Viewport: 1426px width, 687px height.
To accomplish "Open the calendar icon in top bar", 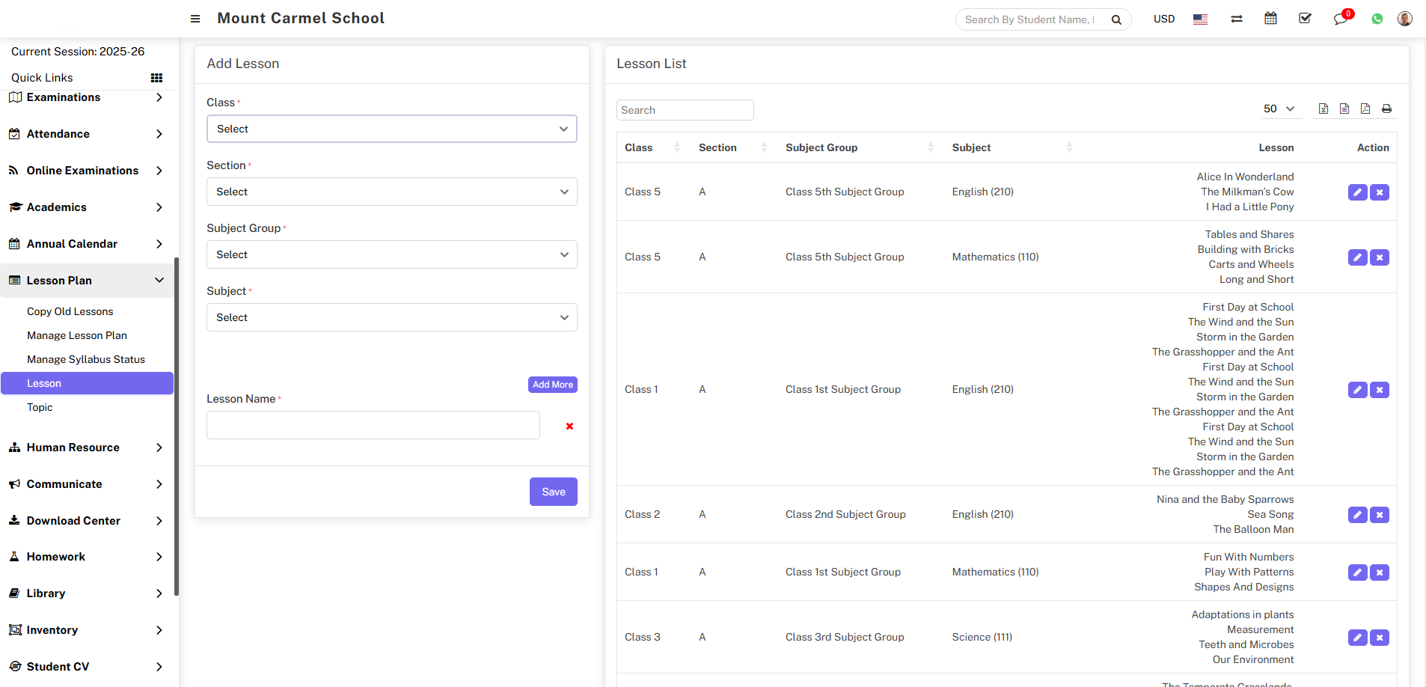I will 1270,19.
